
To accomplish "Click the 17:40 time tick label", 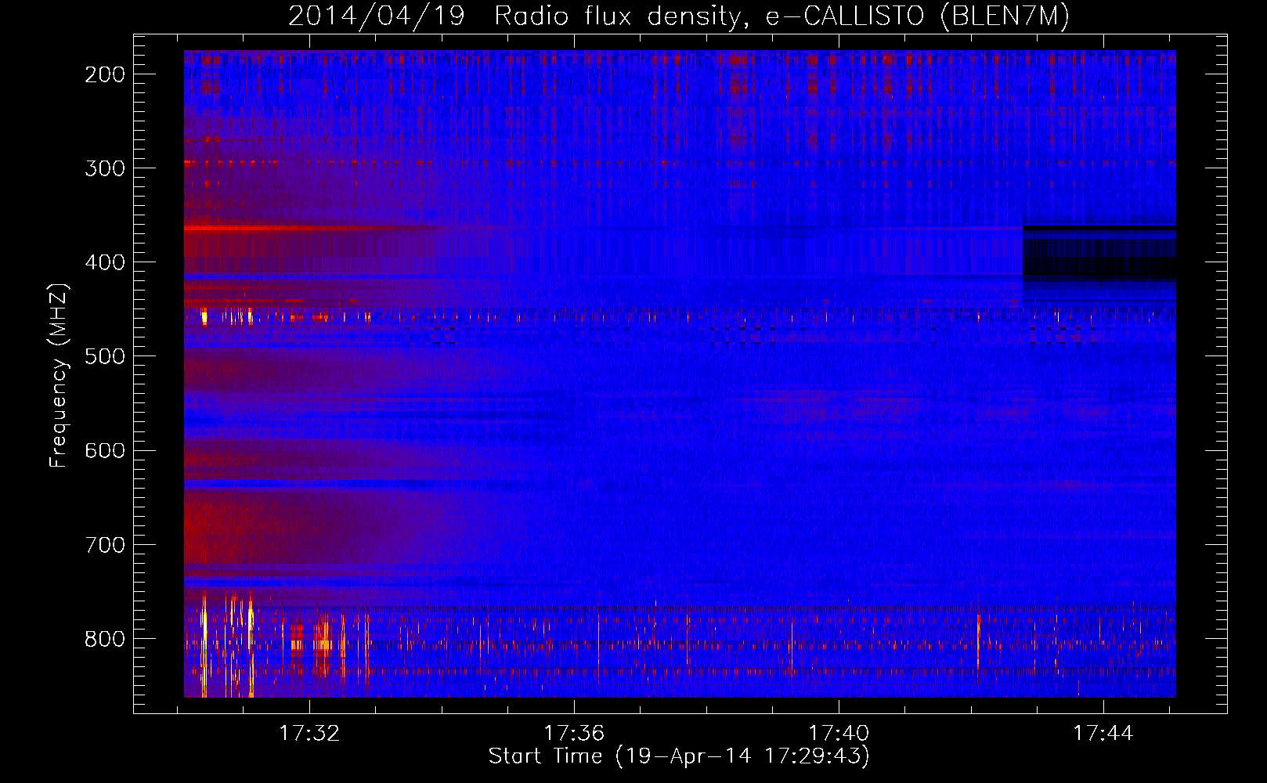I will [839, 734].
